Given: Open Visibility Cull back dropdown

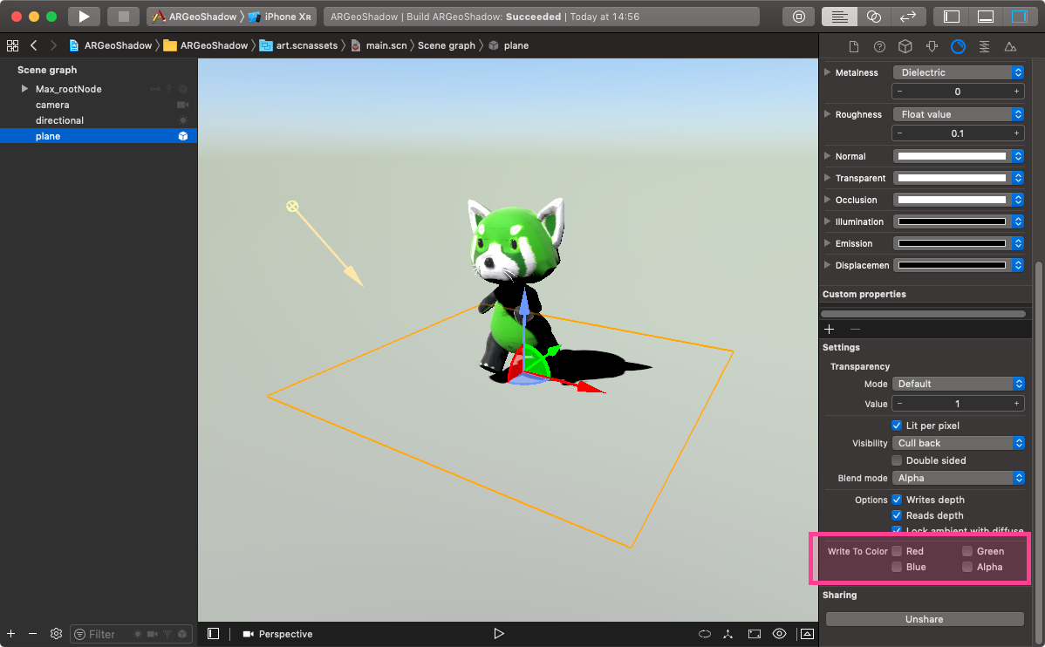Looking at the screenshot, I should (x=959, y=443).
